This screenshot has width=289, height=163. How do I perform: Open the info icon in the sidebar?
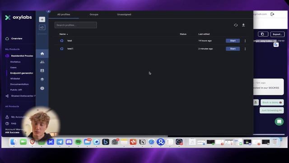click(x=42, y=88)
